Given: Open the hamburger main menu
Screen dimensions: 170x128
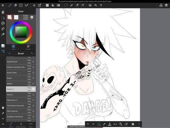Looking at the screenshot, I should (x=3, y=5).
